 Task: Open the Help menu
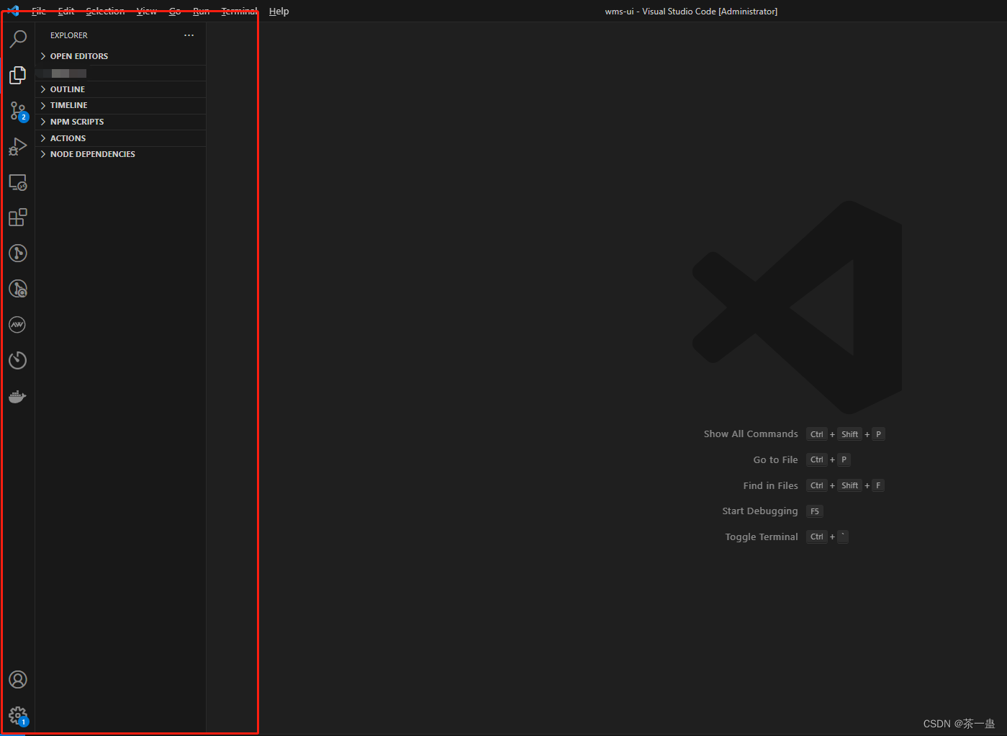click(x=279, y=12)
